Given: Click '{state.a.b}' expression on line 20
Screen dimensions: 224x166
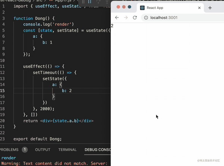Looking at the screenshot, I should click(x=66, y=121).
